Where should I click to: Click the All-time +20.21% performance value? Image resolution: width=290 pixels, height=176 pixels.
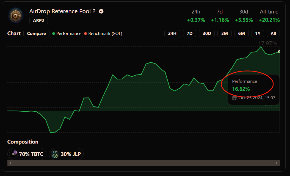[x=269, y=20]
